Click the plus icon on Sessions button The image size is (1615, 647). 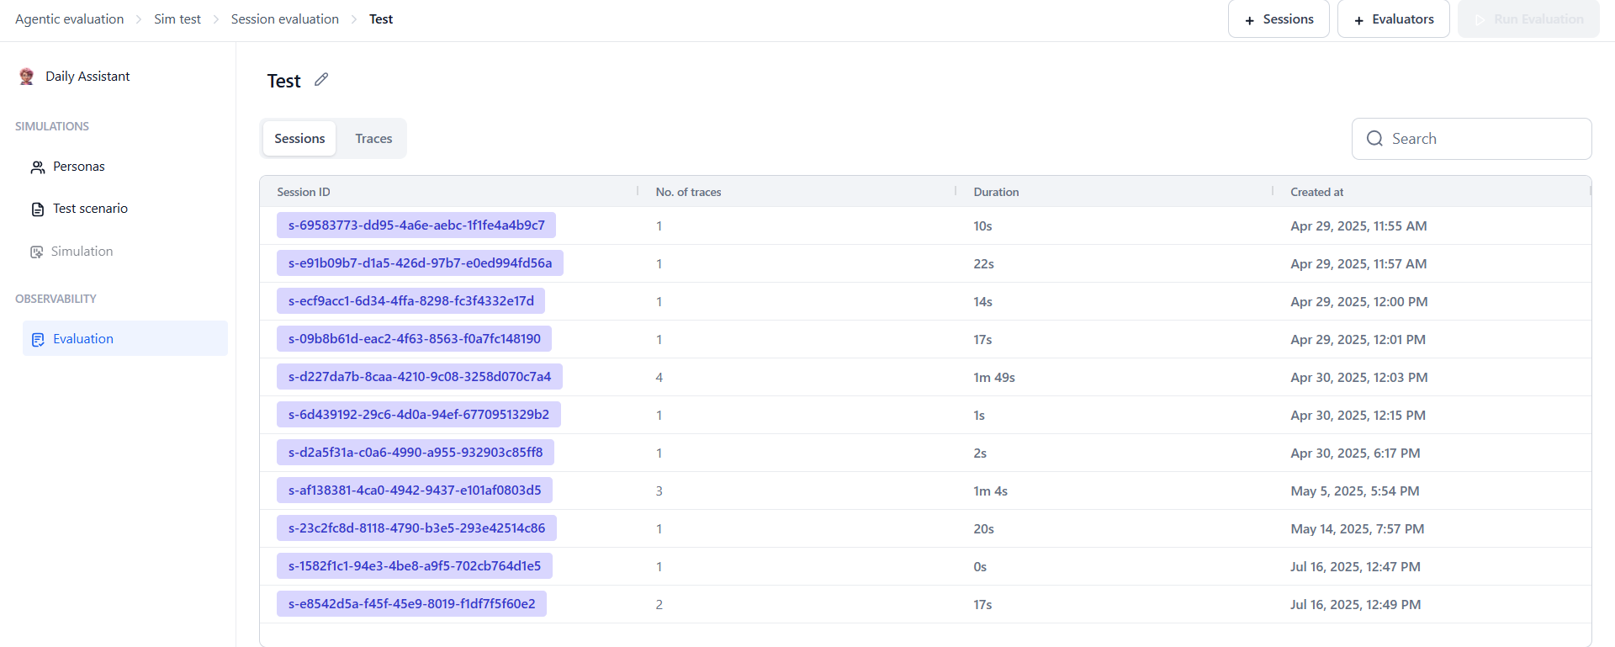[x=1249, y=20]
